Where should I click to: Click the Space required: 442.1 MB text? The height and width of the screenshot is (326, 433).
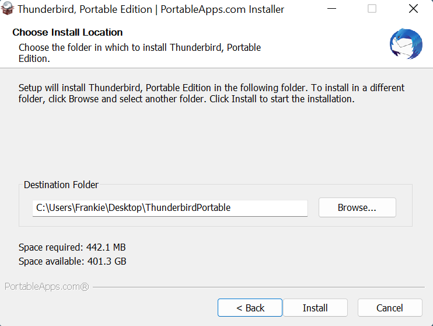click(x=72, y=247)
